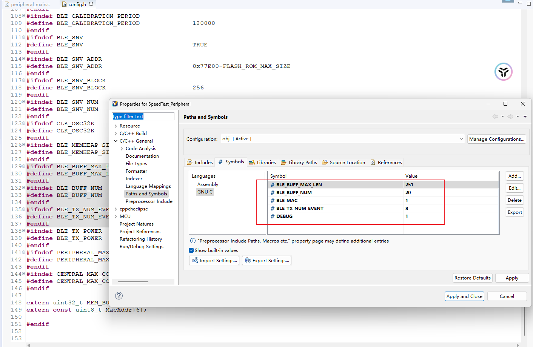Select Assembly in Languages list
Screen dimensions: 533x347
[x=208, y=184]
